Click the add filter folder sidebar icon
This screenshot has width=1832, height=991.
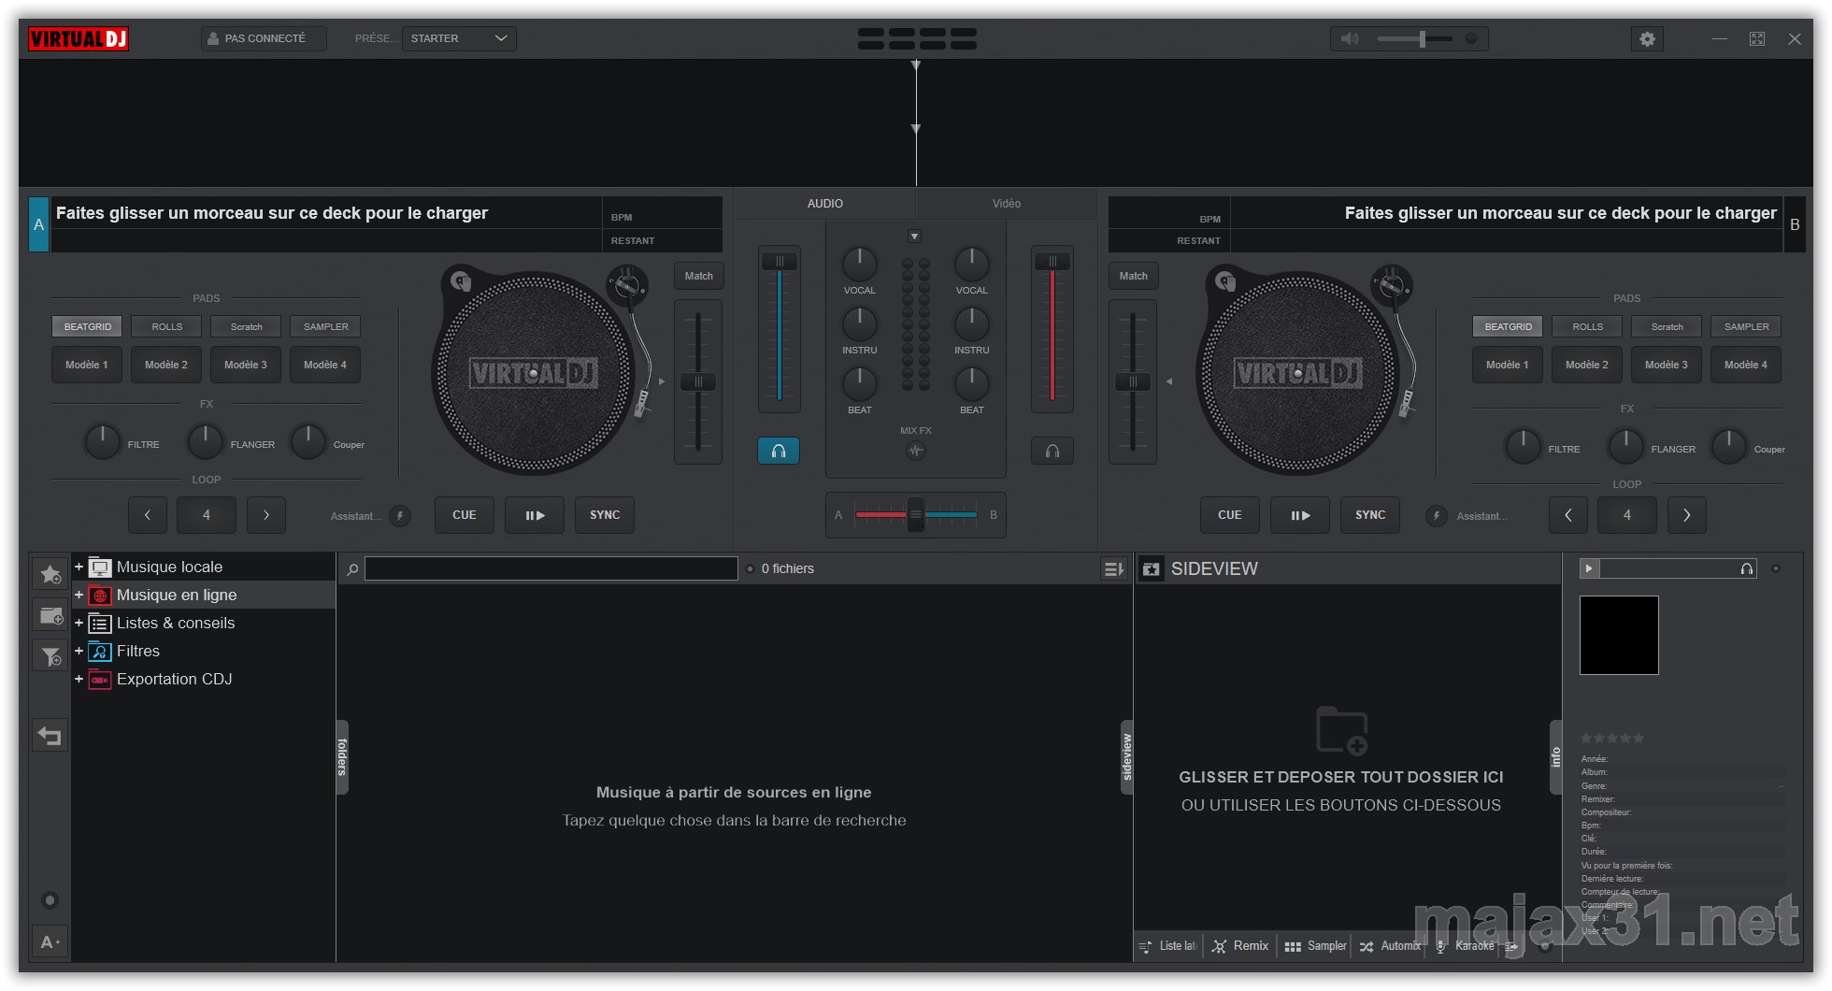coord(50,656)
